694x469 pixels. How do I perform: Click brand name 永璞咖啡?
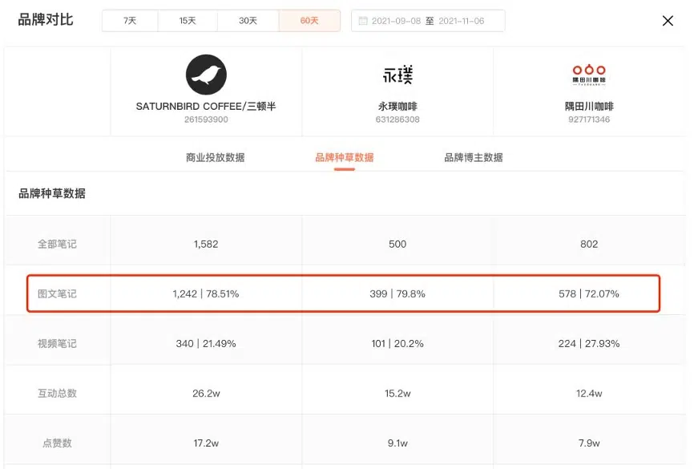397,107
